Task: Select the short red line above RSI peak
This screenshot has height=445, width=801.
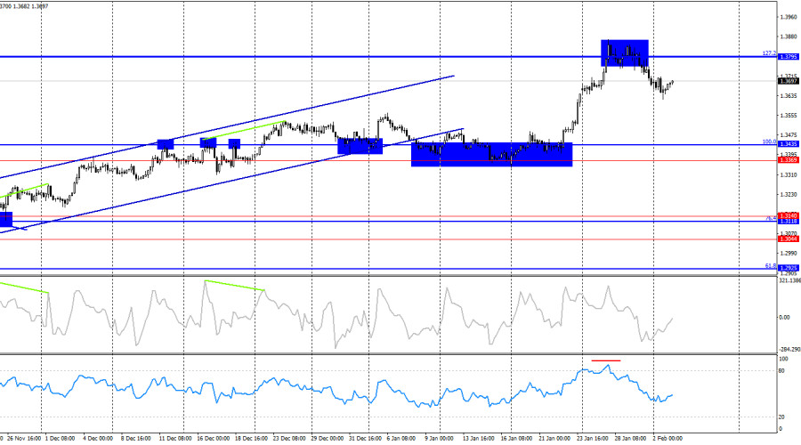Action: (606, 360)
